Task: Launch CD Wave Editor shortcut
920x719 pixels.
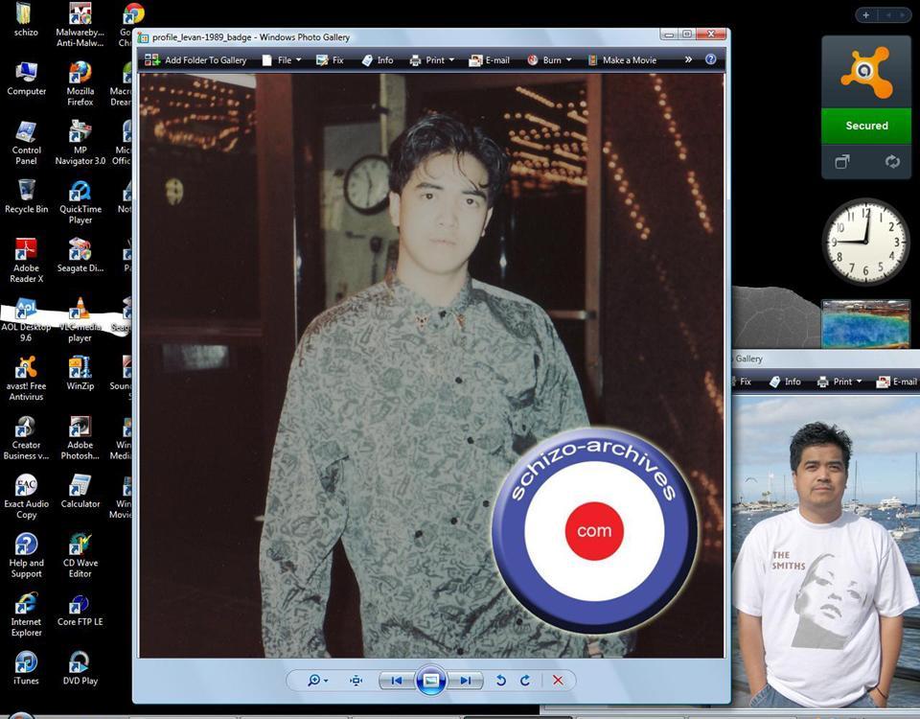Action: (x=80, y=556)
